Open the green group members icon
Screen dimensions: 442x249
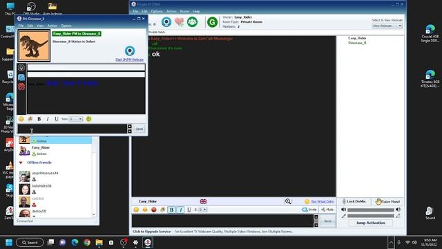192,21
